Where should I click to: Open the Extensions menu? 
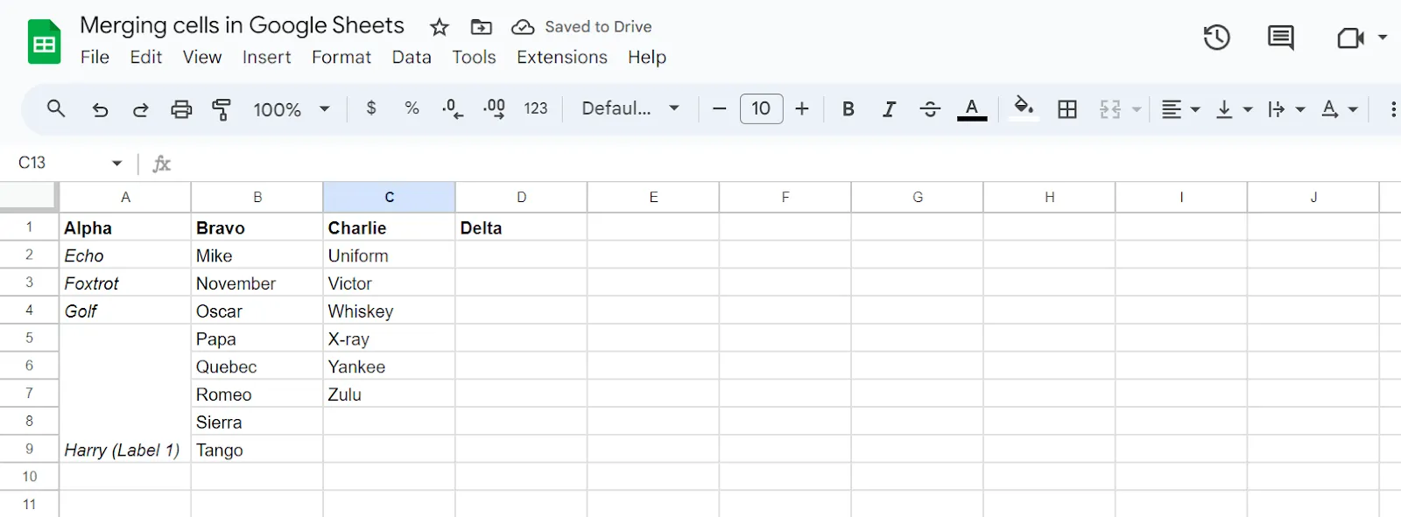562,57
